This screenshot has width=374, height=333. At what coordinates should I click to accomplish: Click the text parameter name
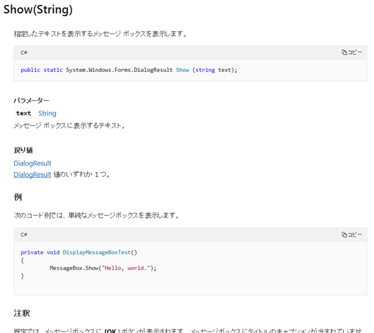(24, 113)
